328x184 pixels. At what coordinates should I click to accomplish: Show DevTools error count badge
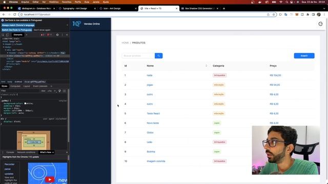coord(43,35)
